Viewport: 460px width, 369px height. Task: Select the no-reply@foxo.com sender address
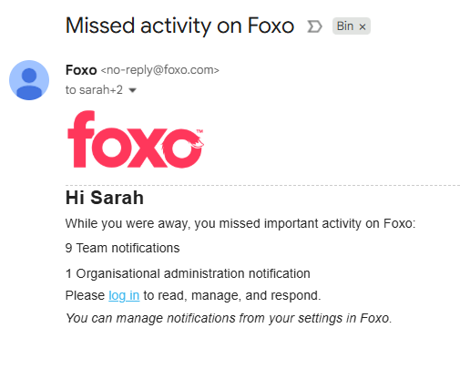pyautogui.click(x=159, y=70)
